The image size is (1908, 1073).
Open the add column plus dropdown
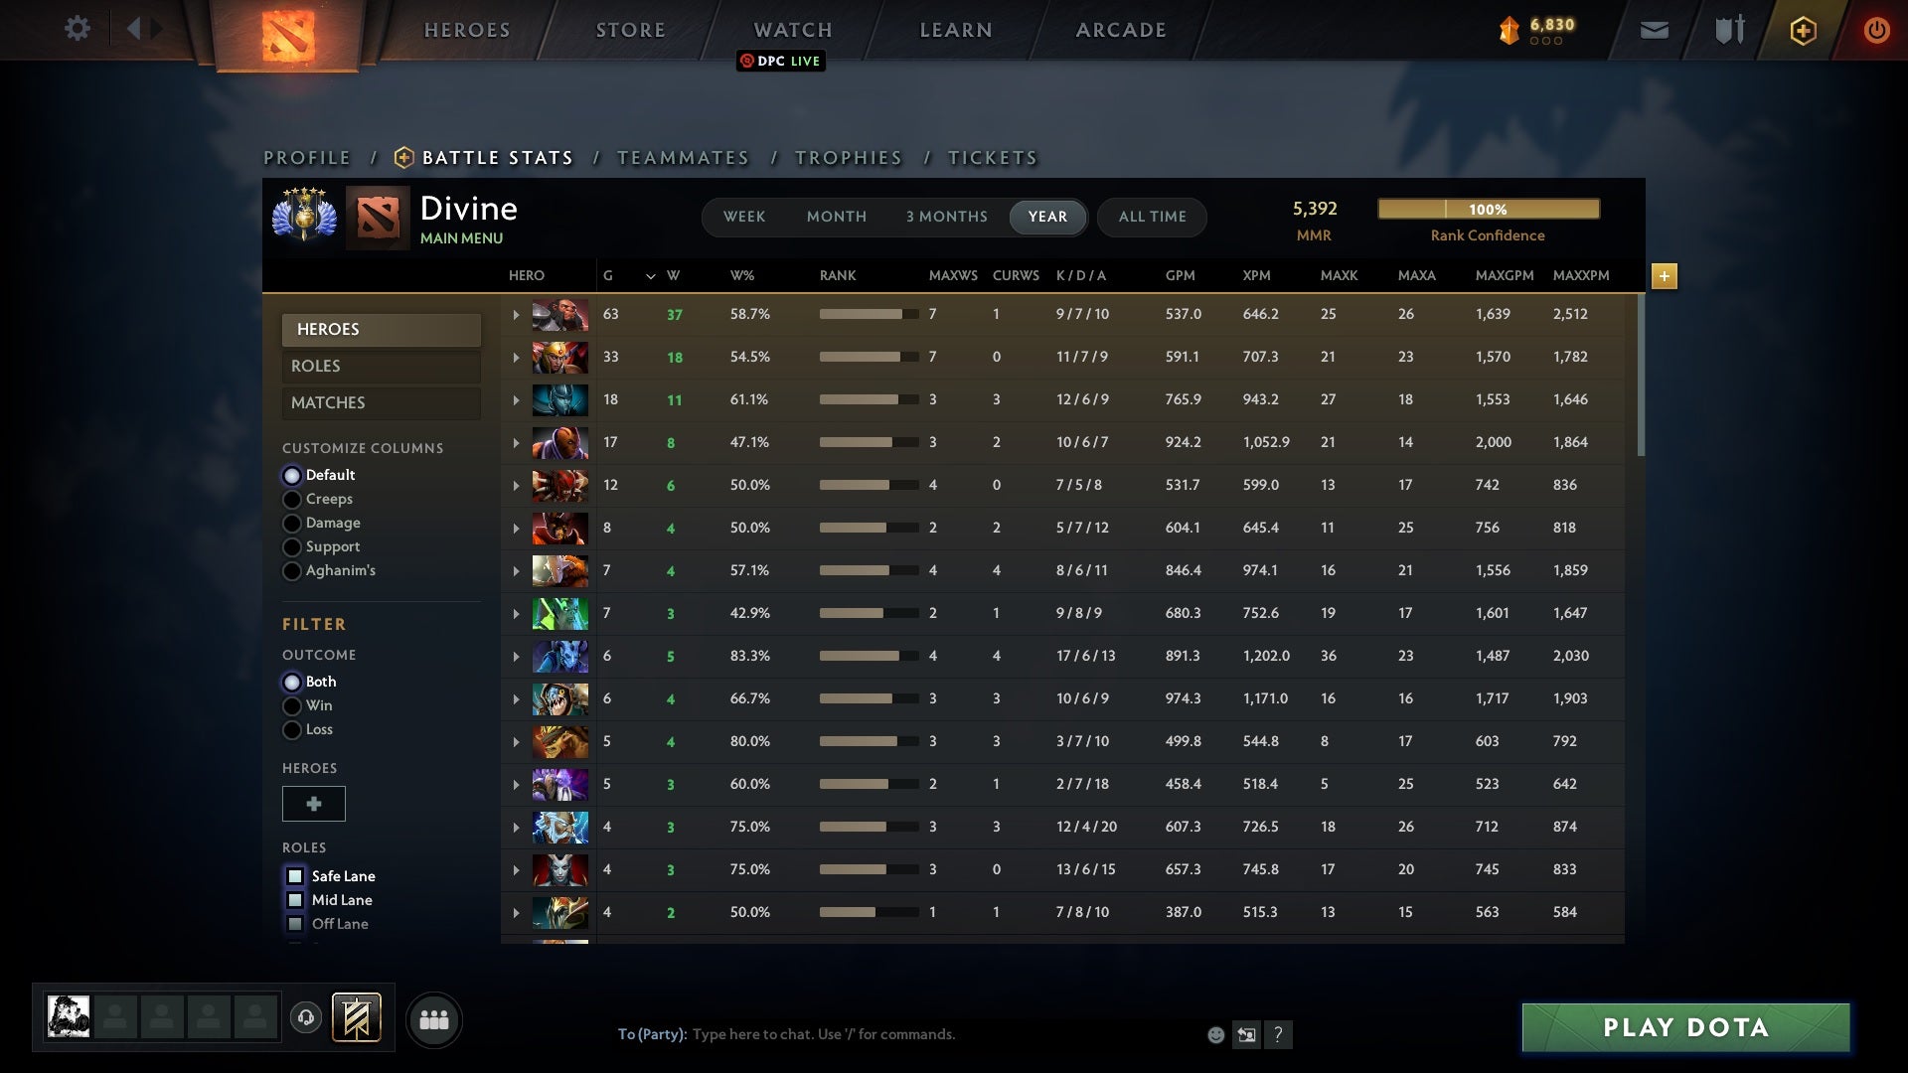click(1665, 276)
